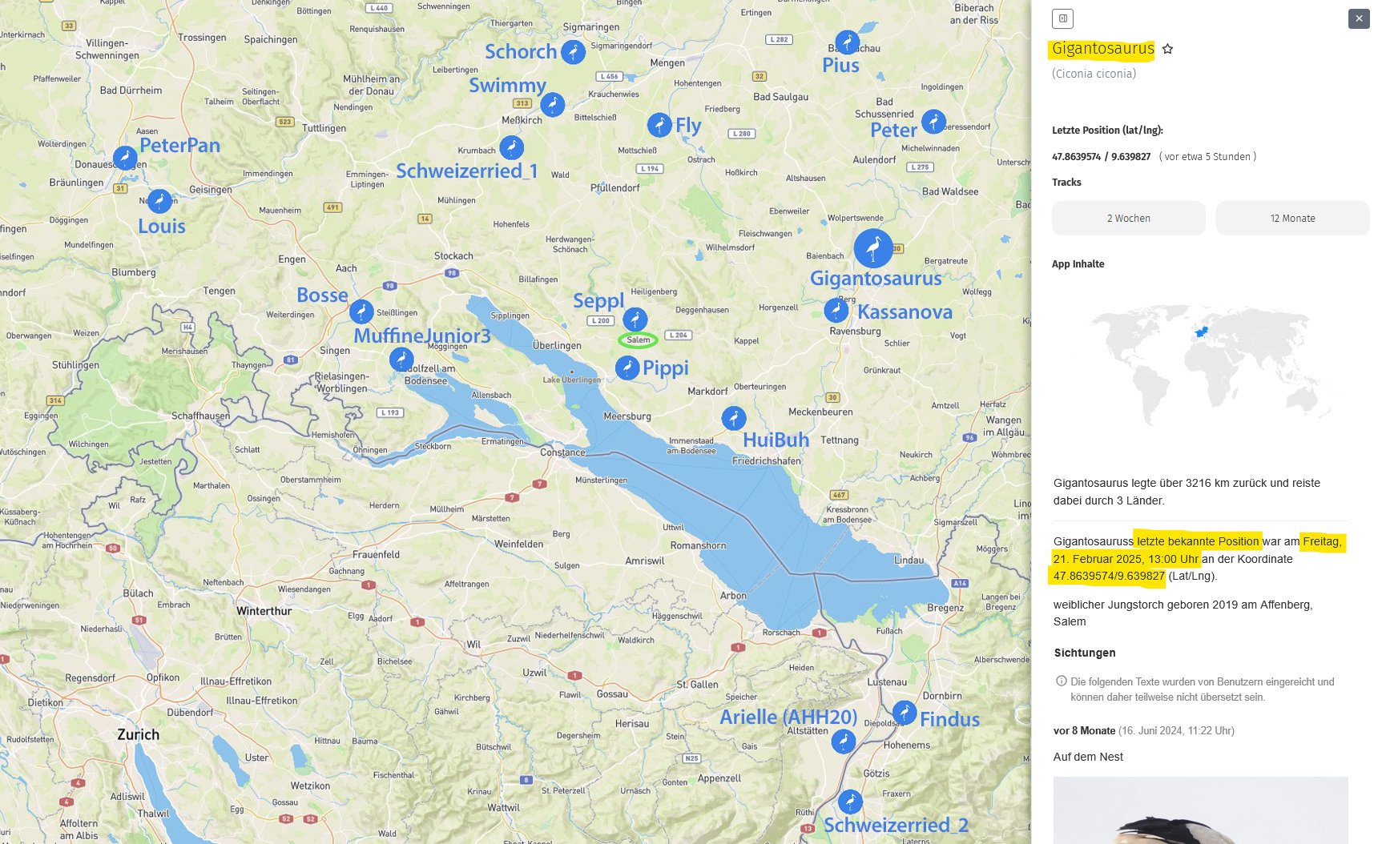Image resolution: width=1378 pixels, height=844 pixels.
Task: Select the Louis stork marker
Action: pos(159,201)
